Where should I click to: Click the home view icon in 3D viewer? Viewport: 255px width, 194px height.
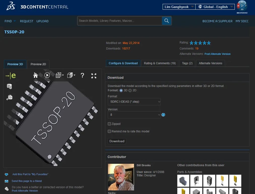pos(35,75)
